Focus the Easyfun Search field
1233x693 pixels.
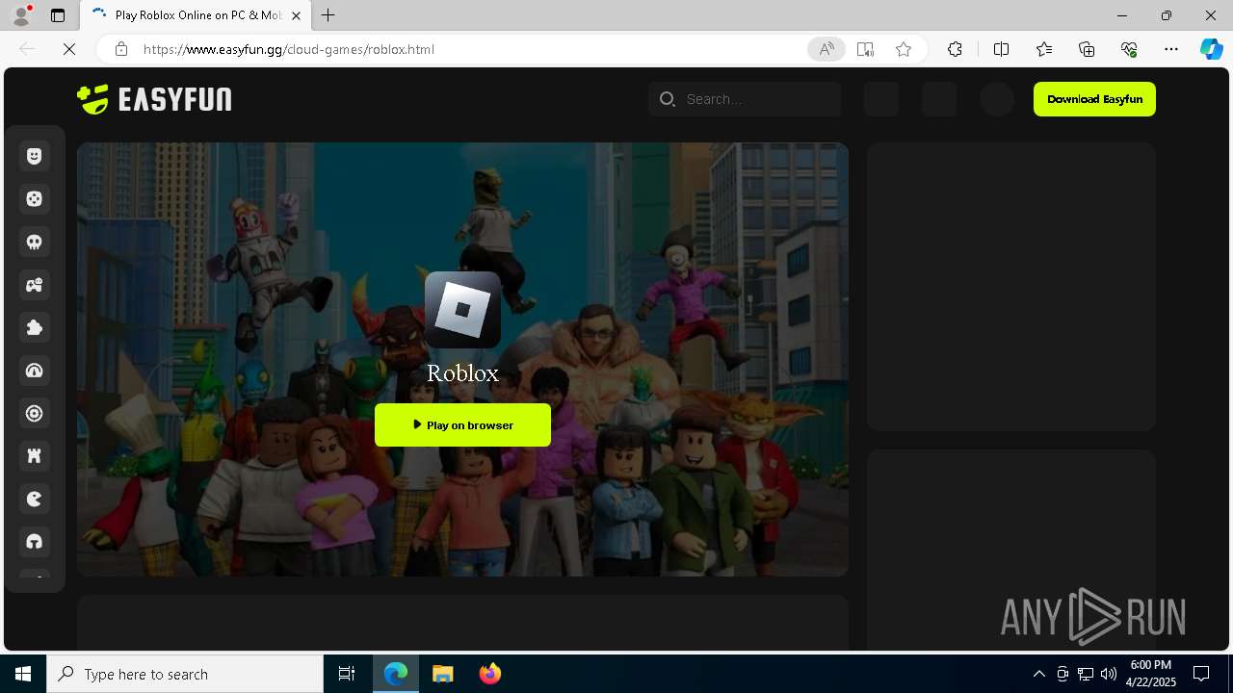(x=745, y=99)
